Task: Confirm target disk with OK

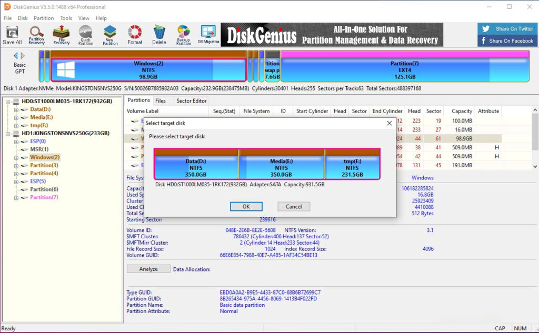Action: tap(246, 206)
